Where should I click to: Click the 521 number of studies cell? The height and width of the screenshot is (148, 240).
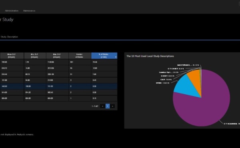[80, 62]
